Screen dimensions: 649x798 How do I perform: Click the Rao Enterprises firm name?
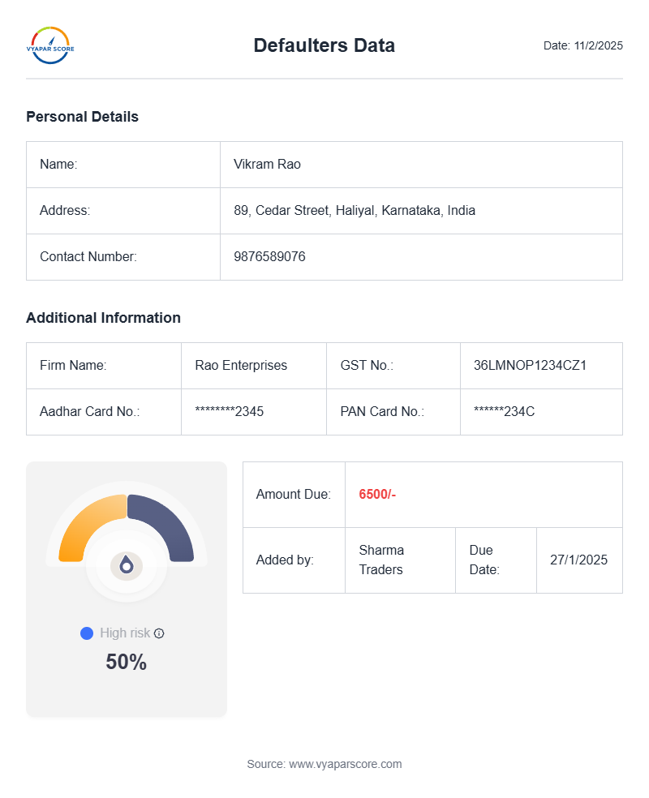pos(241,366)
